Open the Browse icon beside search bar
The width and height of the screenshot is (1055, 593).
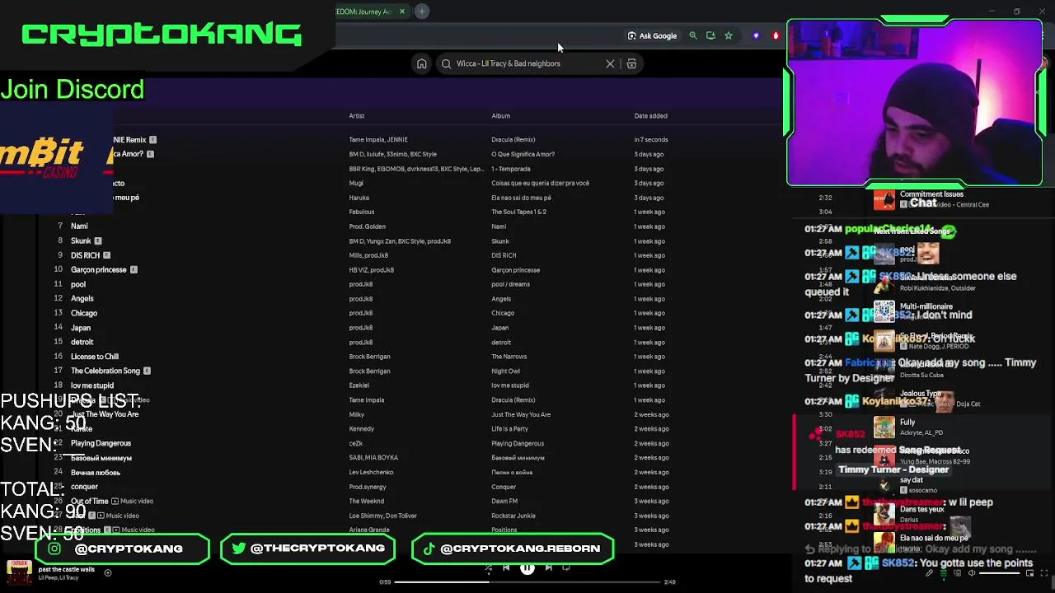[x=631, y=63]
